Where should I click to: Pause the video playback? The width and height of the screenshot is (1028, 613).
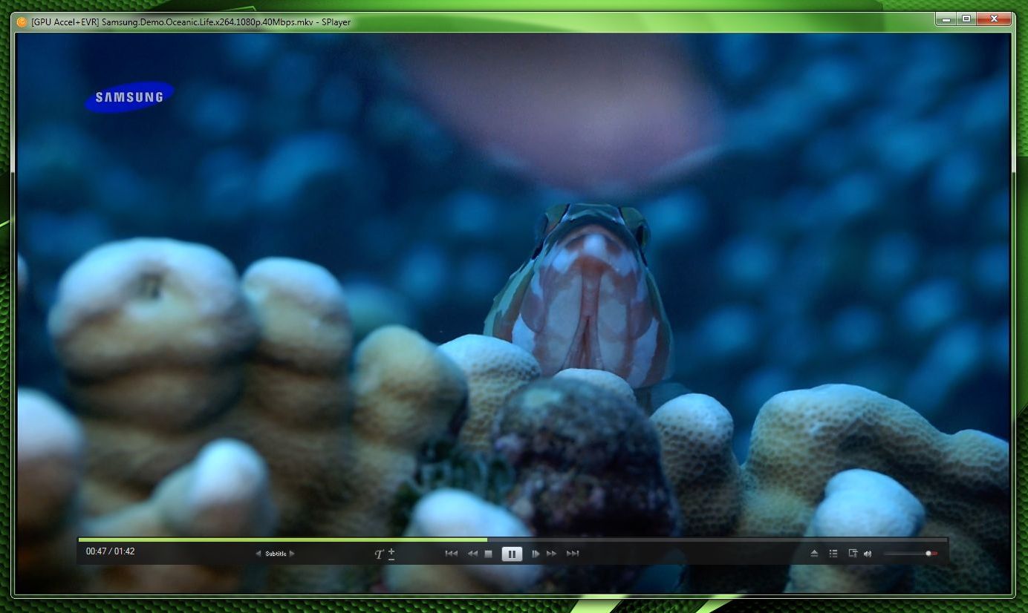(512, 554)
